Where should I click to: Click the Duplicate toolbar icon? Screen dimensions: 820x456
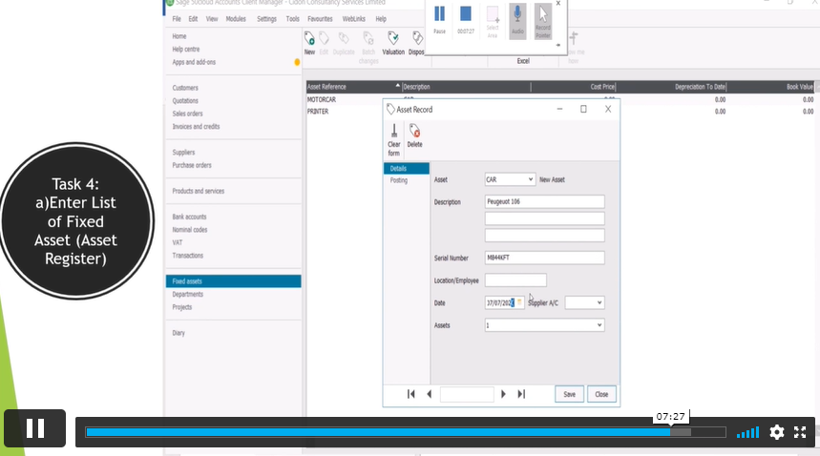coord(344,43)
